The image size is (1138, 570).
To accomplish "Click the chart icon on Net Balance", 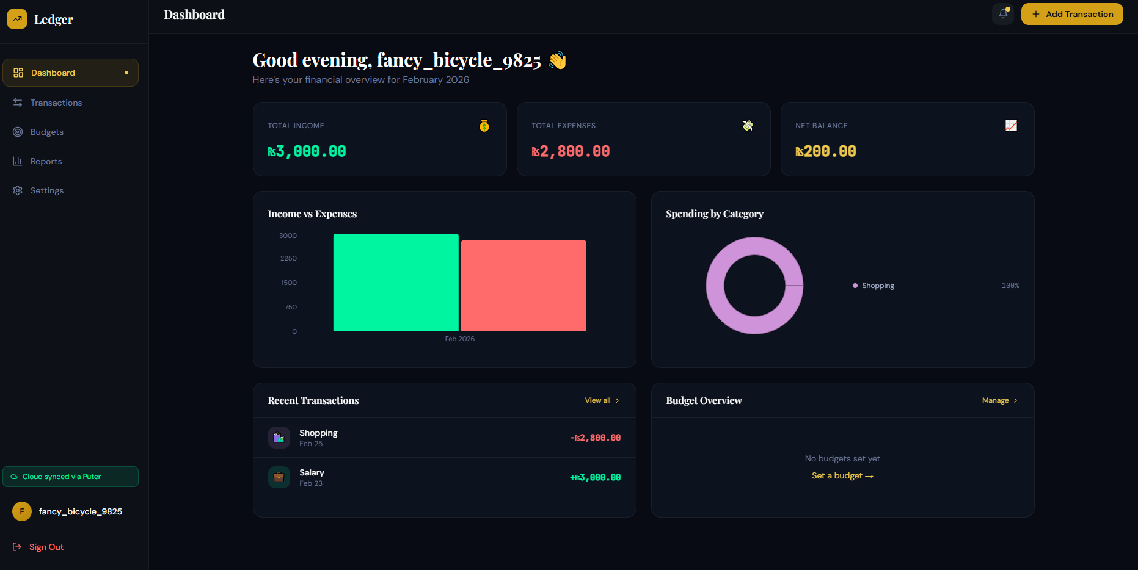I will tap(1012, 126).
